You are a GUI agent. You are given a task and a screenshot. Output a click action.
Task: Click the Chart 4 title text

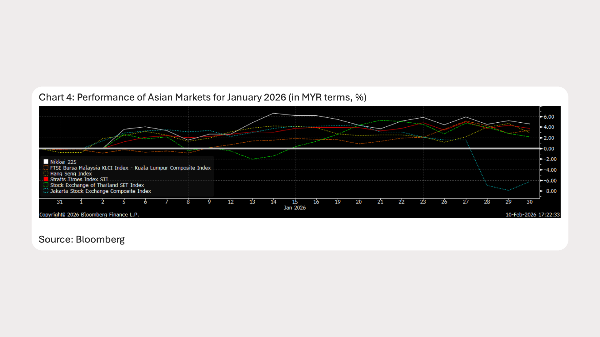[202, 97]
